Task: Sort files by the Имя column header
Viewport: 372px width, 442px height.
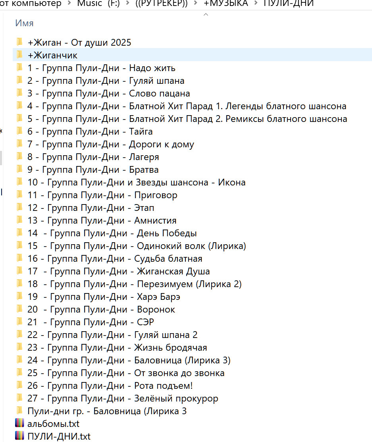Action: [x=24, y=23]
